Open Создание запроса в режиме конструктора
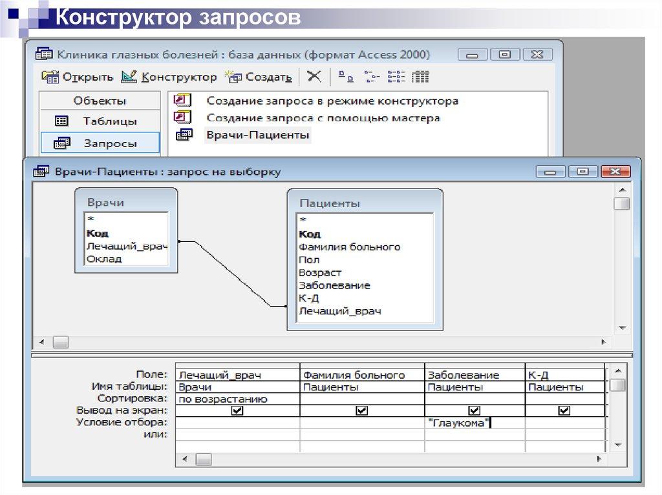Viewport: 662px width, 495px height. pyautogui.click(x=332, y=101)
